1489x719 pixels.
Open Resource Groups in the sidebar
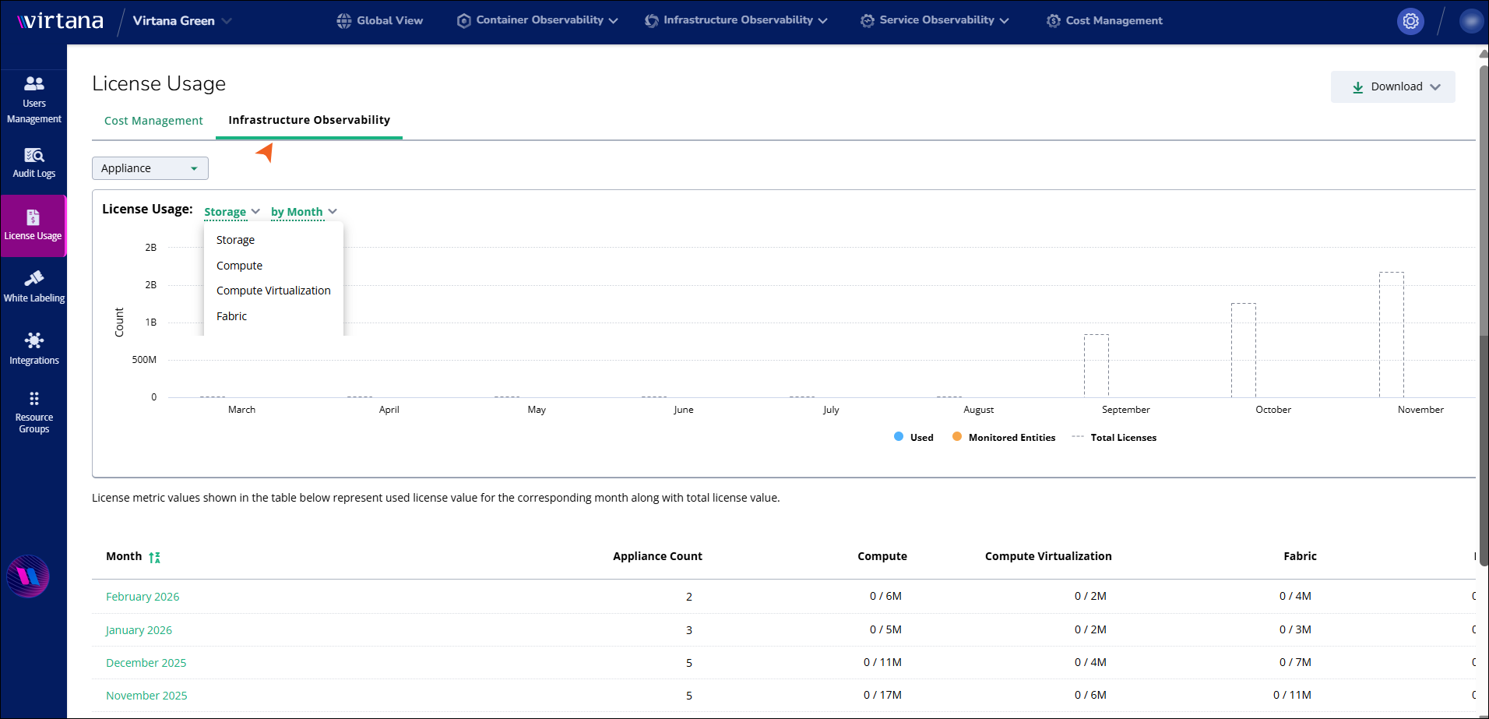coord(33,412)
